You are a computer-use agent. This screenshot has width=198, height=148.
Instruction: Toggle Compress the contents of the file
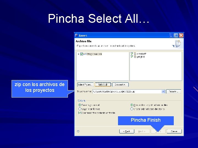(x=80, y=113)
